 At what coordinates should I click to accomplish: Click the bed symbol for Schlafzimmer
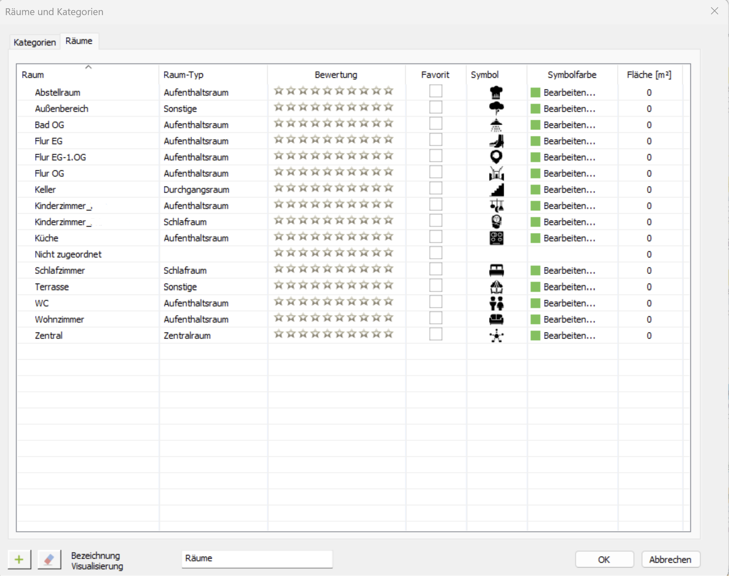(x=496, y=270)
